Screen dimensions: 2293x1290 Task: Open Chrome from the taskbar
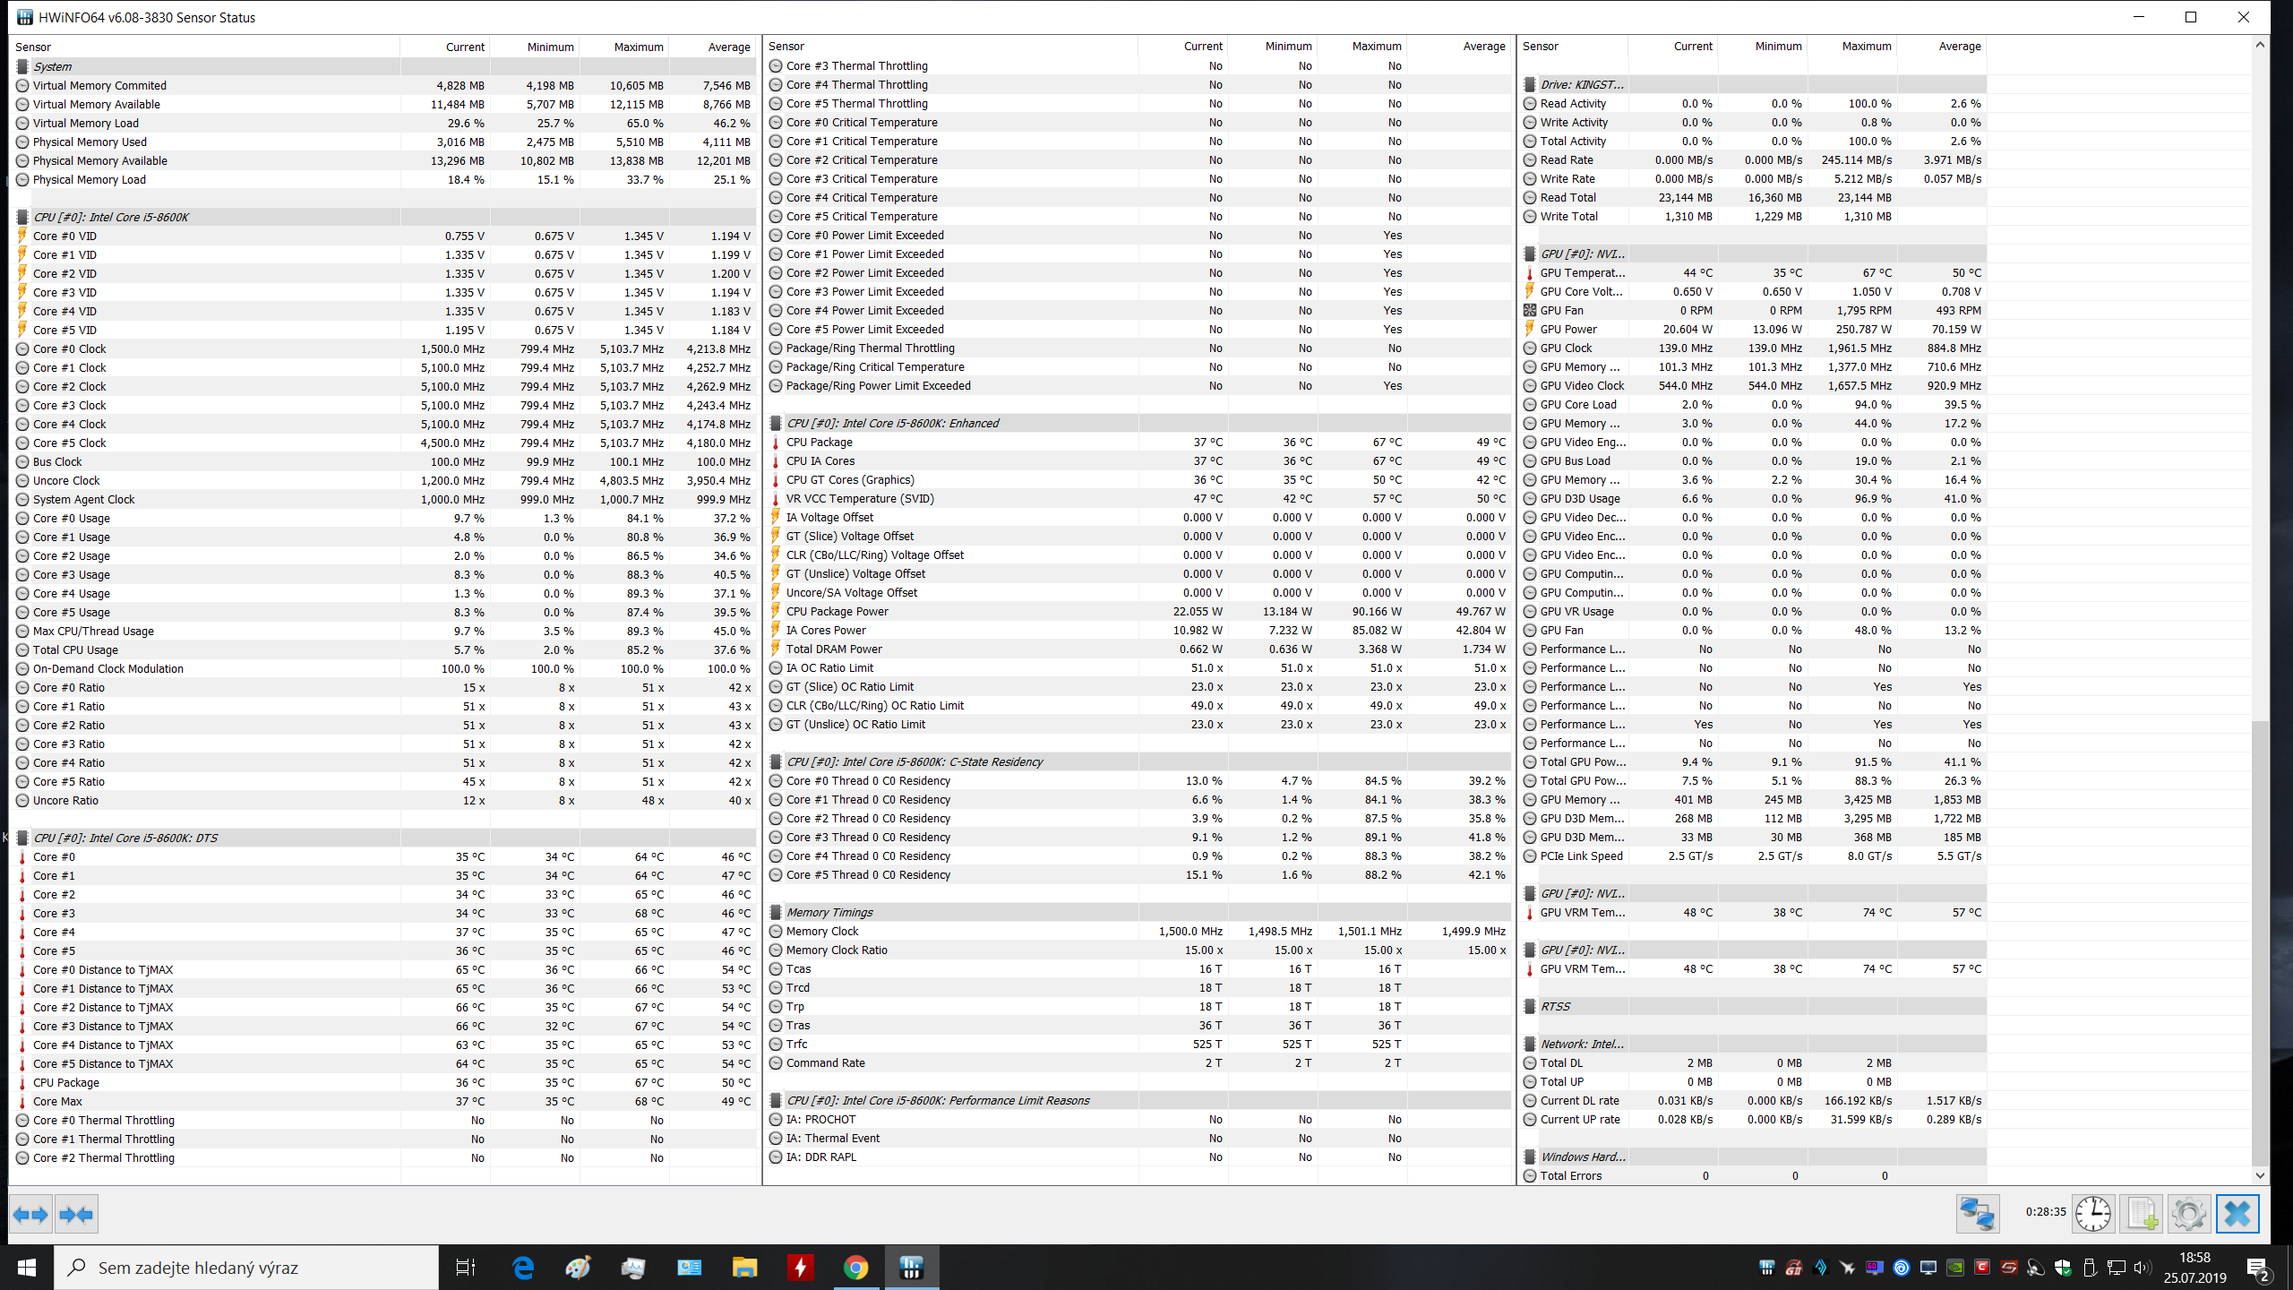[x=855, y=1268]
